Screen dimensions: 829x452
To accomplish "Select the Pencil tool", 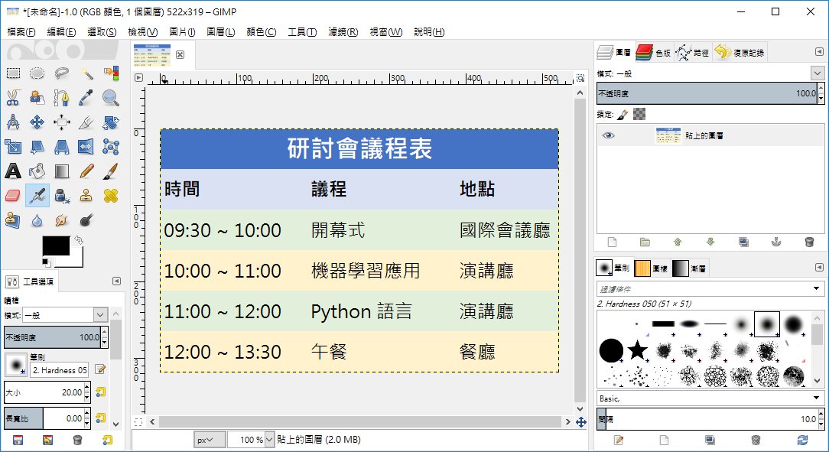I will [86, 171].
